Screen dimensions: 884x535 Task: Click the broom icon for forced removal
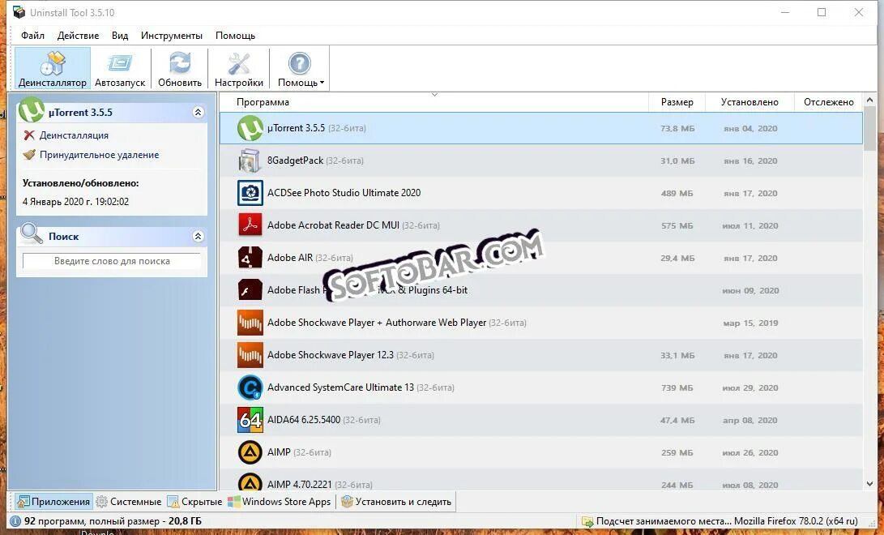click(29, 155)
